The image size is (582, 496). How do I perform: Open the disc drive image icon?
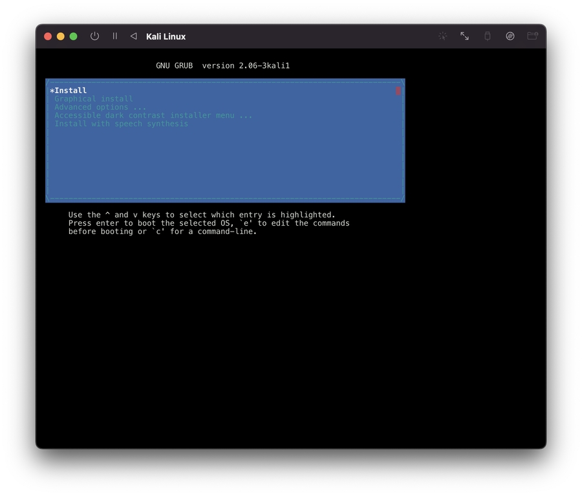point(510,36)
